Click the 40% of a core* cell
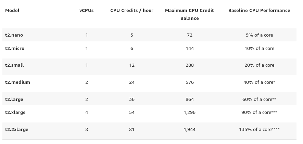303x144 pixels. coord(259,82)
